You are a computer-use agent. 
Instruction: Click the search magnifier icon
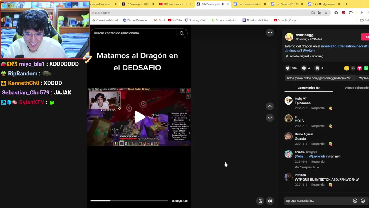[x=182, y=33]
